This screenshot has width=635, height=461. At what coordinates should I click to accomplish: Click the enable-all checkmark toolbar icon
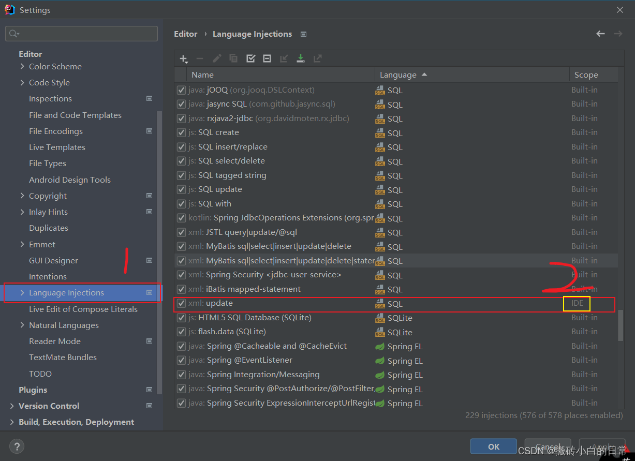(x=250, y=58)
